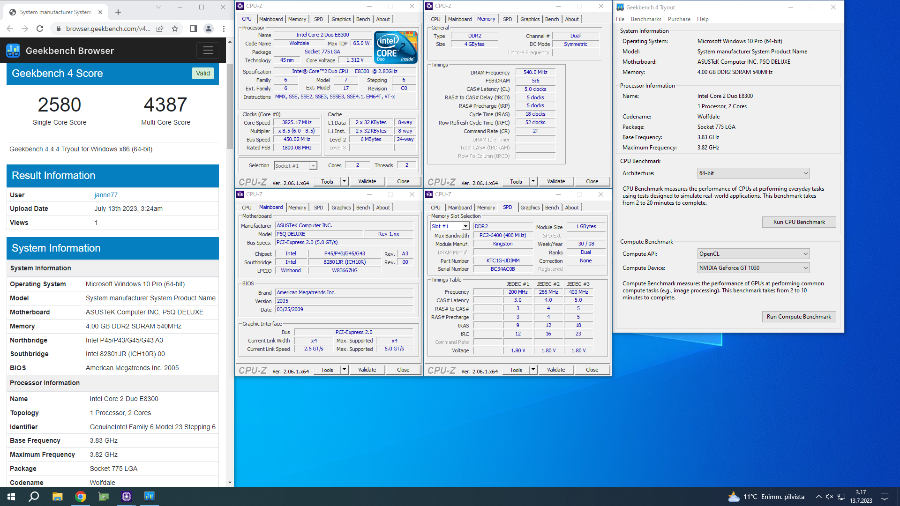Open the Benchmarks menu in Geekbench
900x506 pixels.
pos(646,19)
